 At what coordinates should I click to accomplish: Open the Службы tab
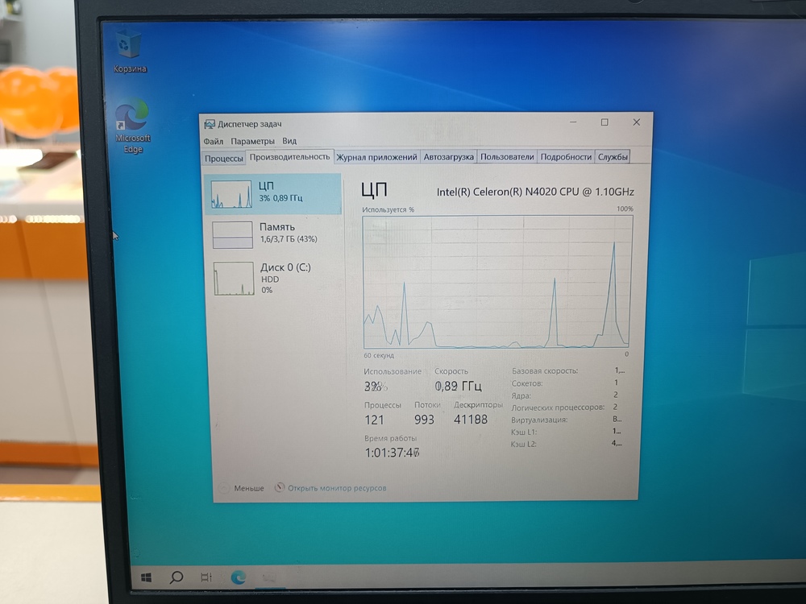[x=613, y=157]
